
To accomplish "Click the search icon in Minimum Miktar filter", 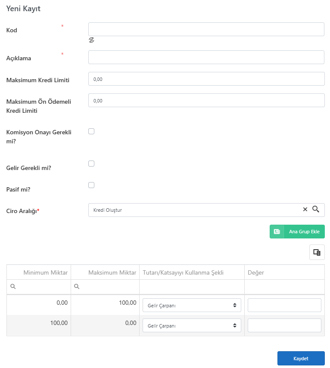I will click(13, 286).
